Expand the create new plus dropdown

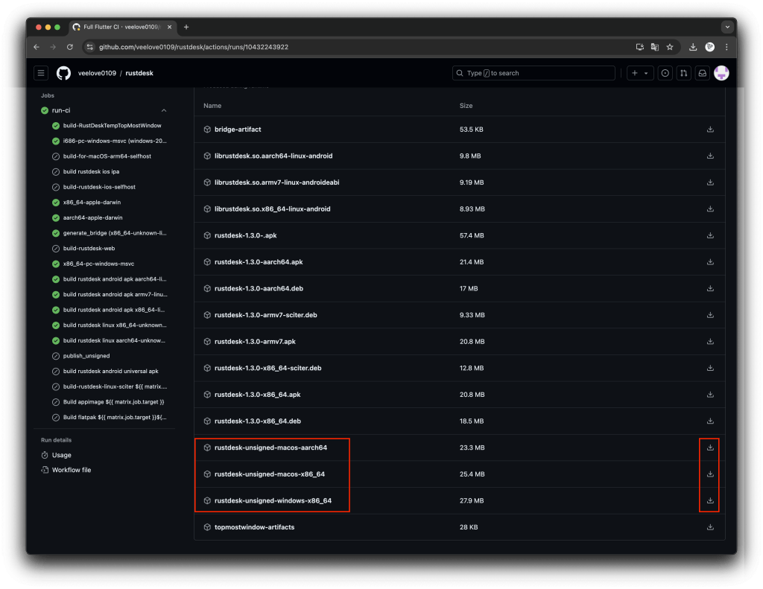(x=639, y=73)
